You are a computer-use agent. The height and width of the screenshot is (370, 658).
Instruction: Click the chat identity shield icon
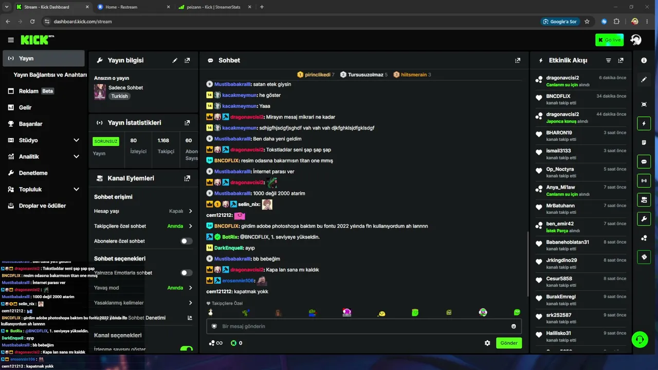tap(214, 326)
